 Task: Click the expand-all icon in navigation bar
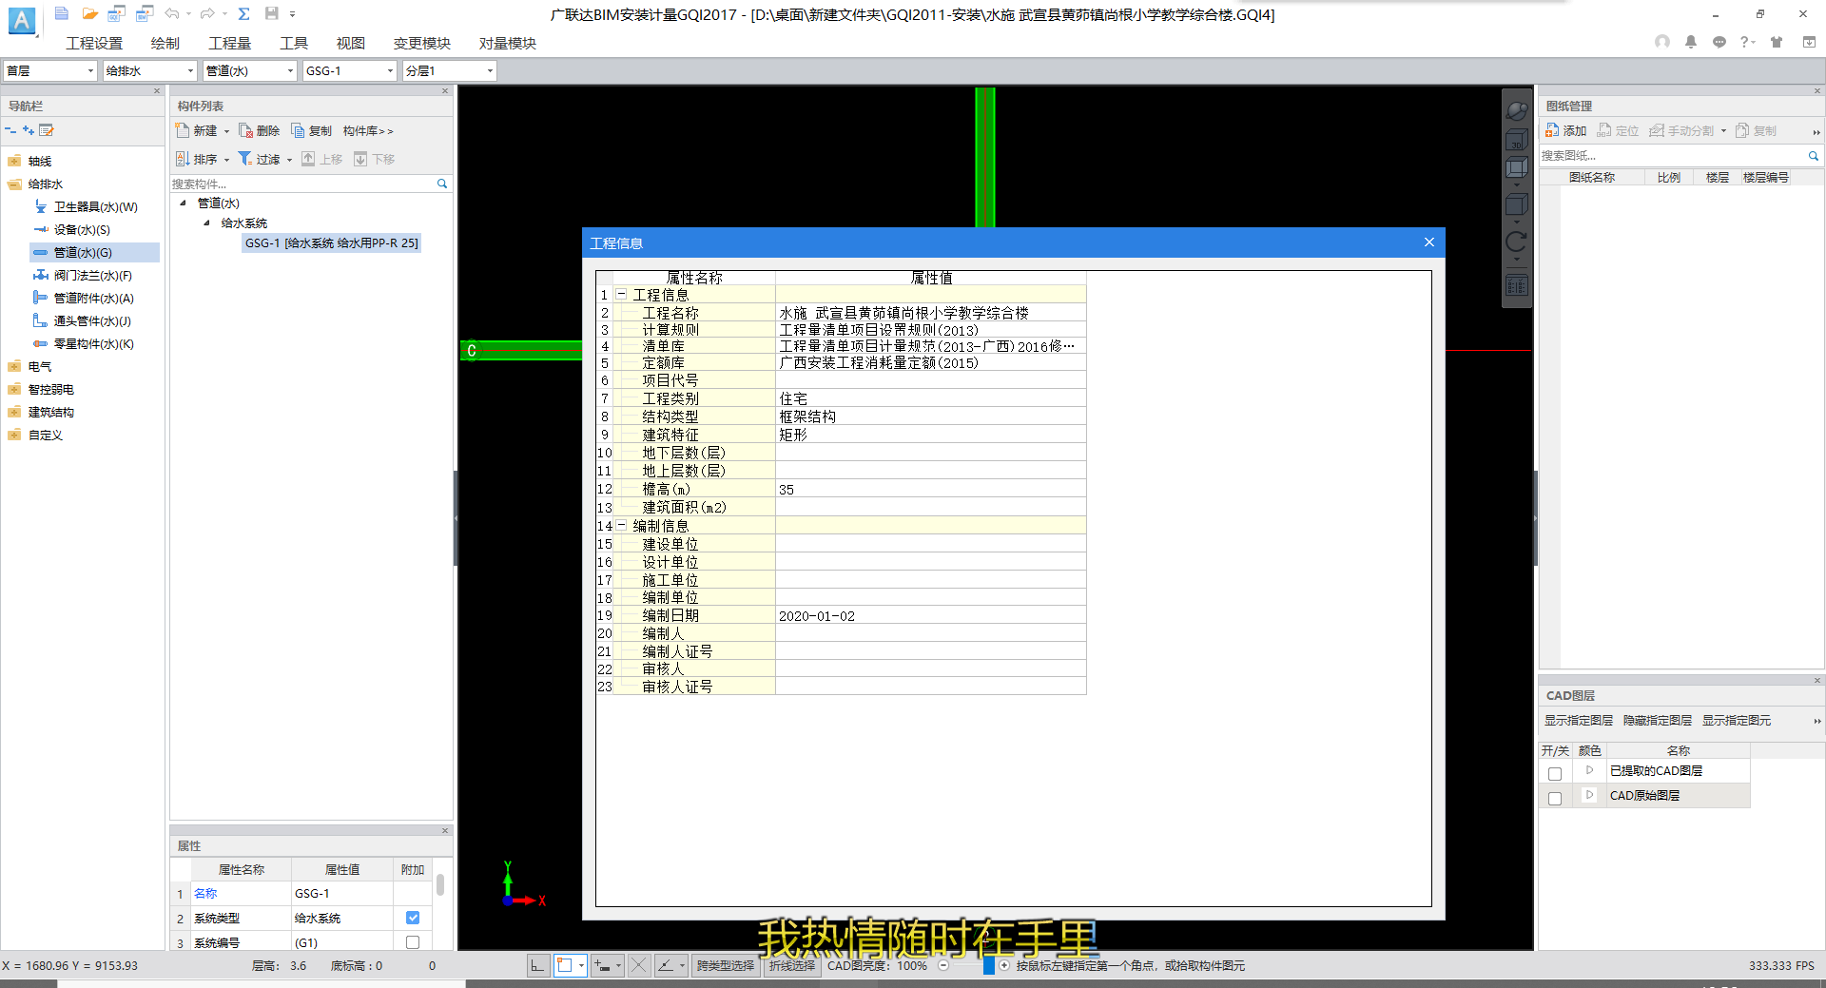point(29,130)
